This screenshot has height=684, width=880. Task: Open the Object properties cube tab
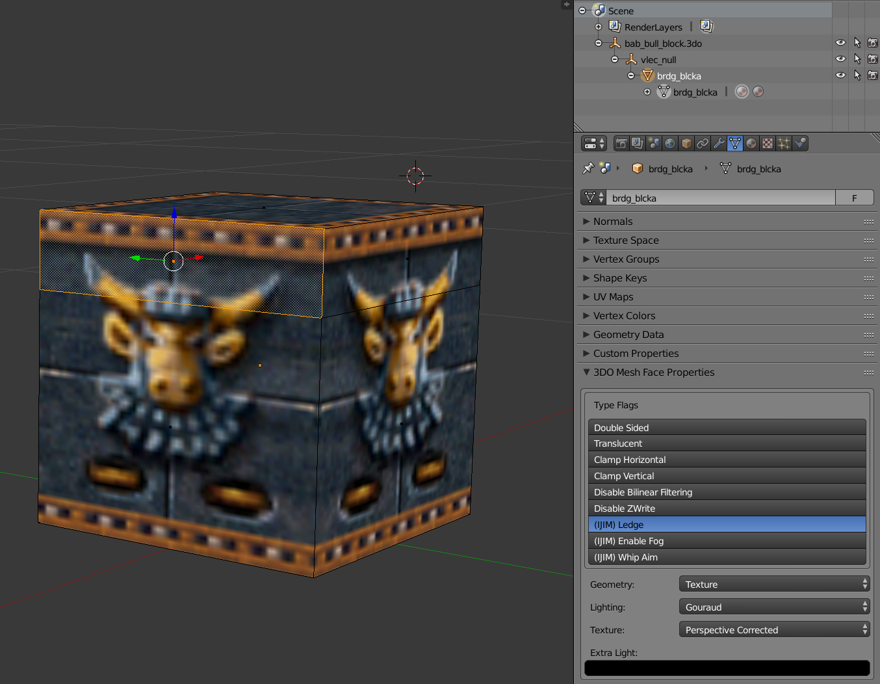pyautogui.click(x=686, y=143)
